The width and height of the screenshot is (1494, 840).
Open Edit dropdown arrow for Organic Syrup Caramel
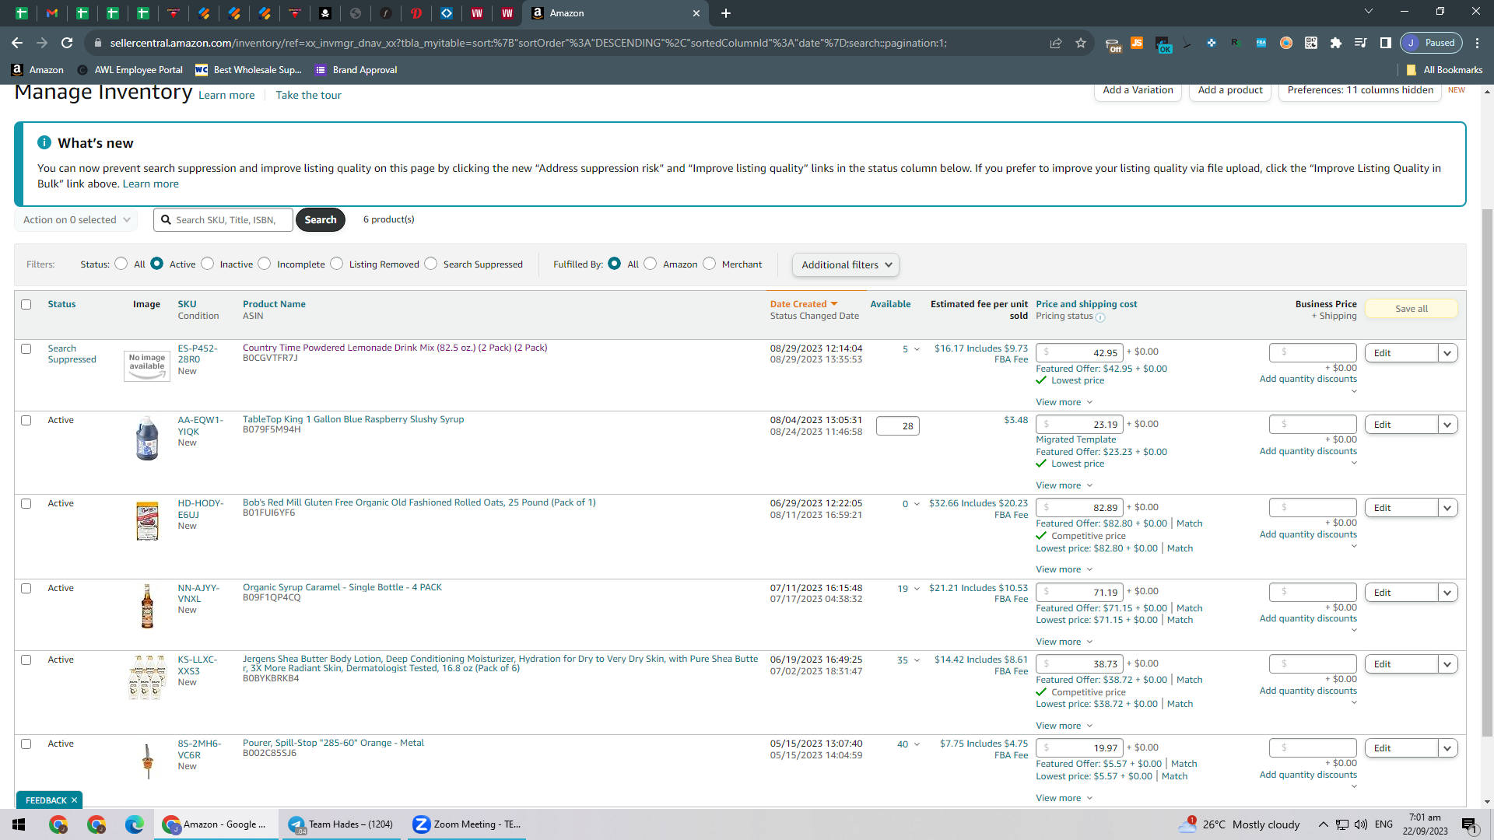pyautogui.click(x=1447, y=593)
